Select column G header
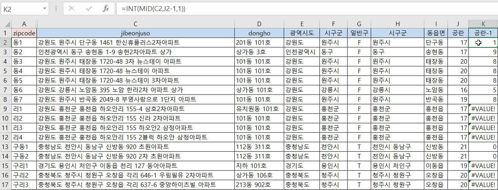Viewport: 498px width, 190px height. click(359, 24)
